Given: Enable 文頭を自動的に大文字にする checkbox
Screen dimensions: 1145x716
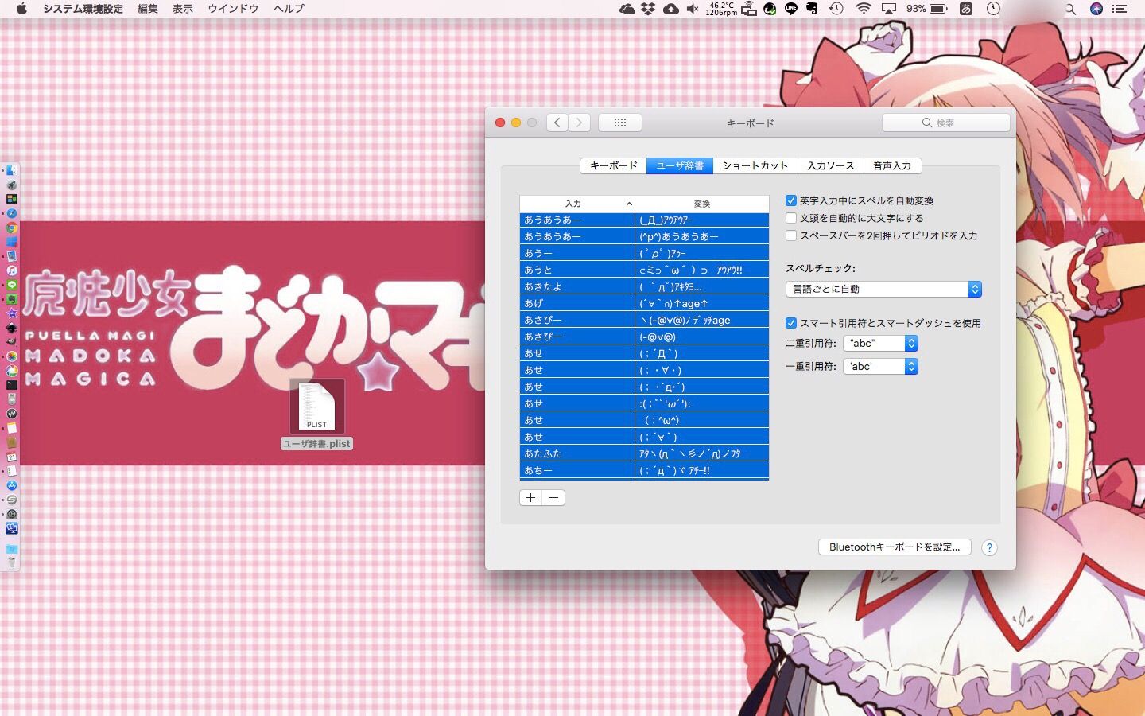Looking at the screenshot, I should [x=791, y=218].
